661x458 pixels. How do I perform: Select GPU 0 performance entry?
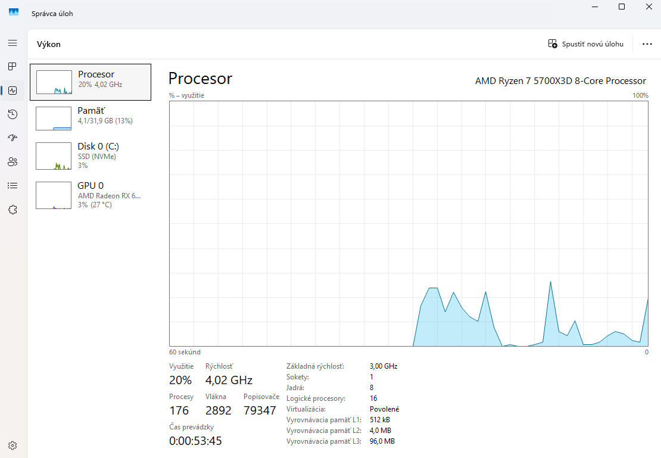tap(91, 195)
